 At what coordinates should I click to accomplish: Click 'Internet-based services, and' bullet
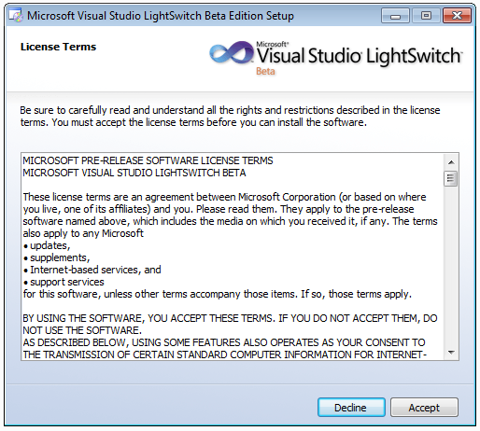pos(92,270)
